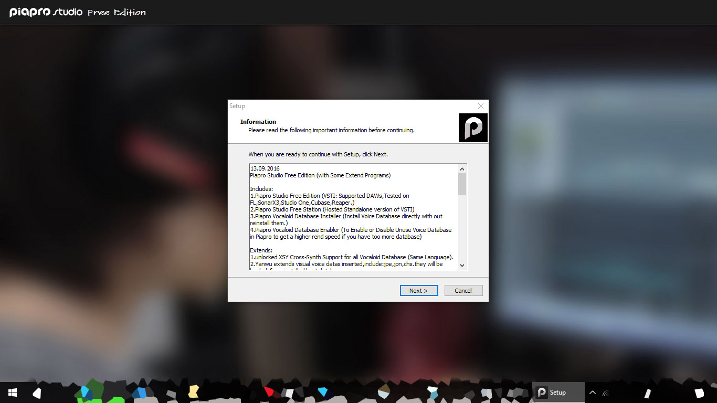Click the scroll up arrow of information box
Viewport: 717px width, 403px height.
pos(462,169)
